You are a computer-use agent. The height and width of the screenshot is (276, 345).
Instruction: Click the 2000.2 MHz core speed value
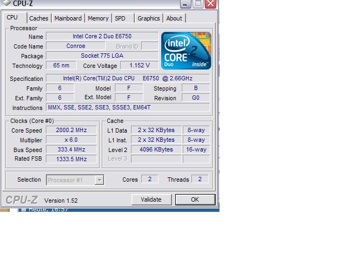coord(71,130)
